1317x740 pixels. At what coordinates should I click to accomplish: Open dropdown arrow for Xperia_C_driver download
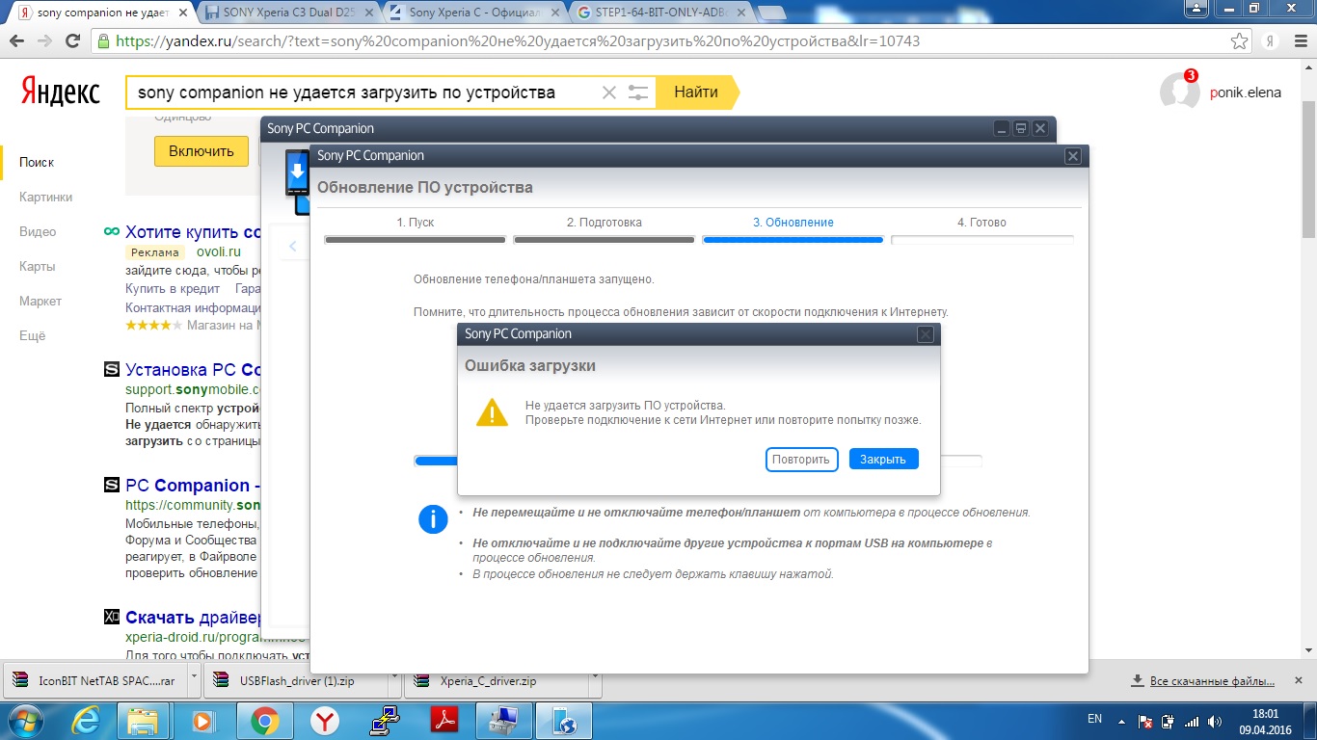(x=596, y=678)
